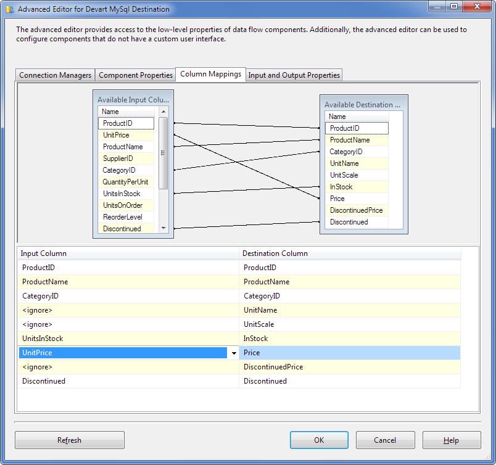Click the ignore cell mapped to UnitName
This screenshot has width=496, height=465.
click(x=128, y=310)
